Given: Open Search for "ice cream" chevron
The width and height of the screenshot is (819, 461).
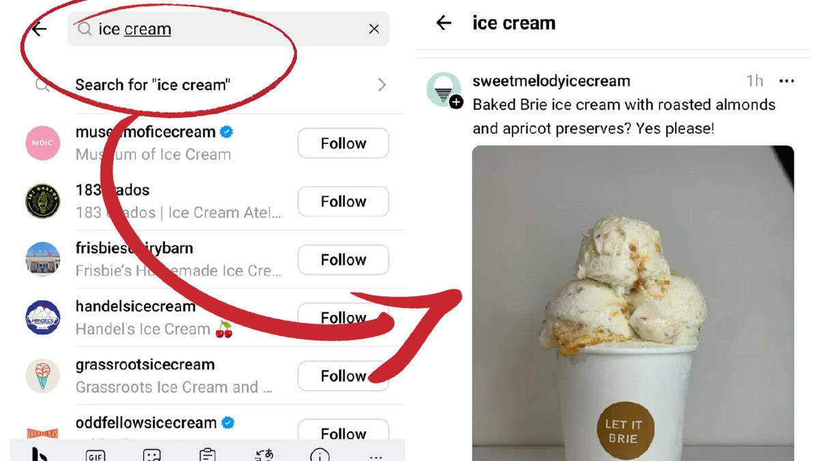Looking at the screenshot, I should [382, 85].
